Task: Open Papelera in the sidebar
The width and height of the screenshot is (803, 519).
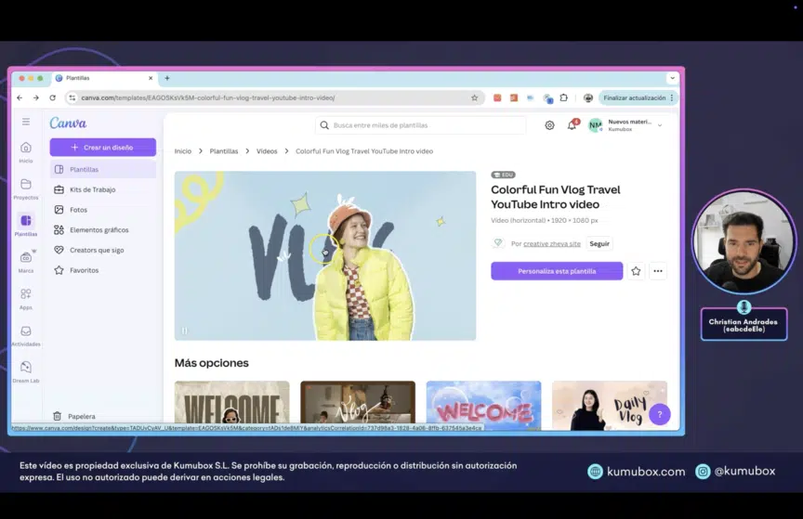Action: coord(74,416)
